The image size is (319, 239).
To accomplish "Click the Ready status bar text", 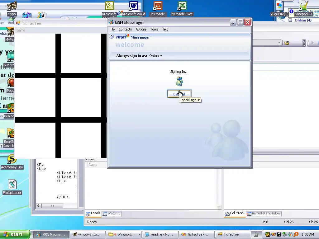I will (x=92, y=222).
